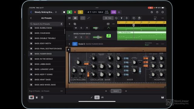
Task: Go back from AU Presets browser
Action: [x=31, y=18]
